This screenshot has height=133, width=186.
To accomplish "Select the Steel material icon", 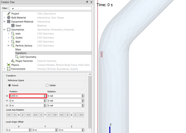I will coord(13,26).
